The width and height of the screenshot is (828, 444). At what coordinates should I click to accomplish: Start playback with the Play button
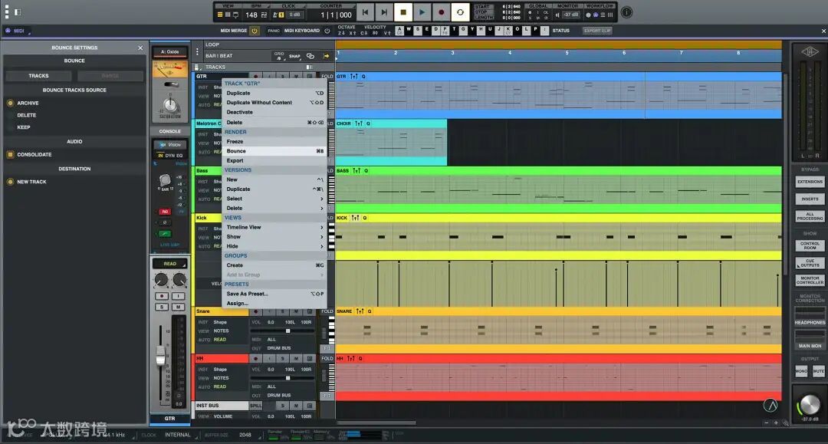click(x=422, y=12)
